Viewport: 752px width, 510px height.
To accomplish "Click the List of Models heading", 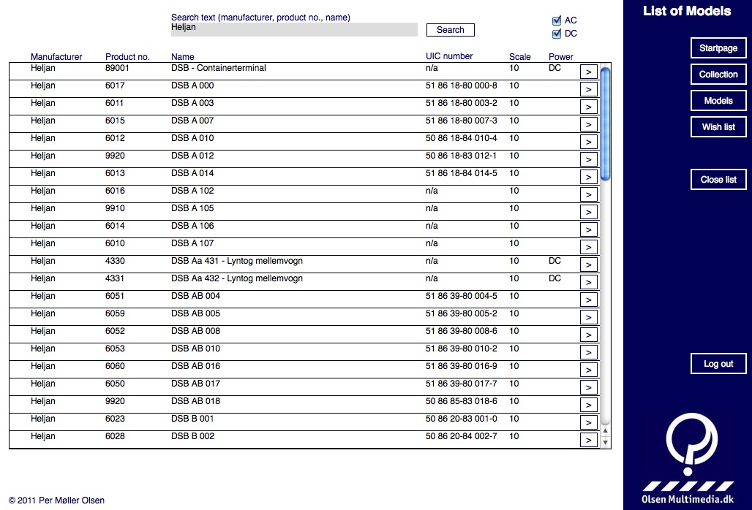I will pos(687,11).
